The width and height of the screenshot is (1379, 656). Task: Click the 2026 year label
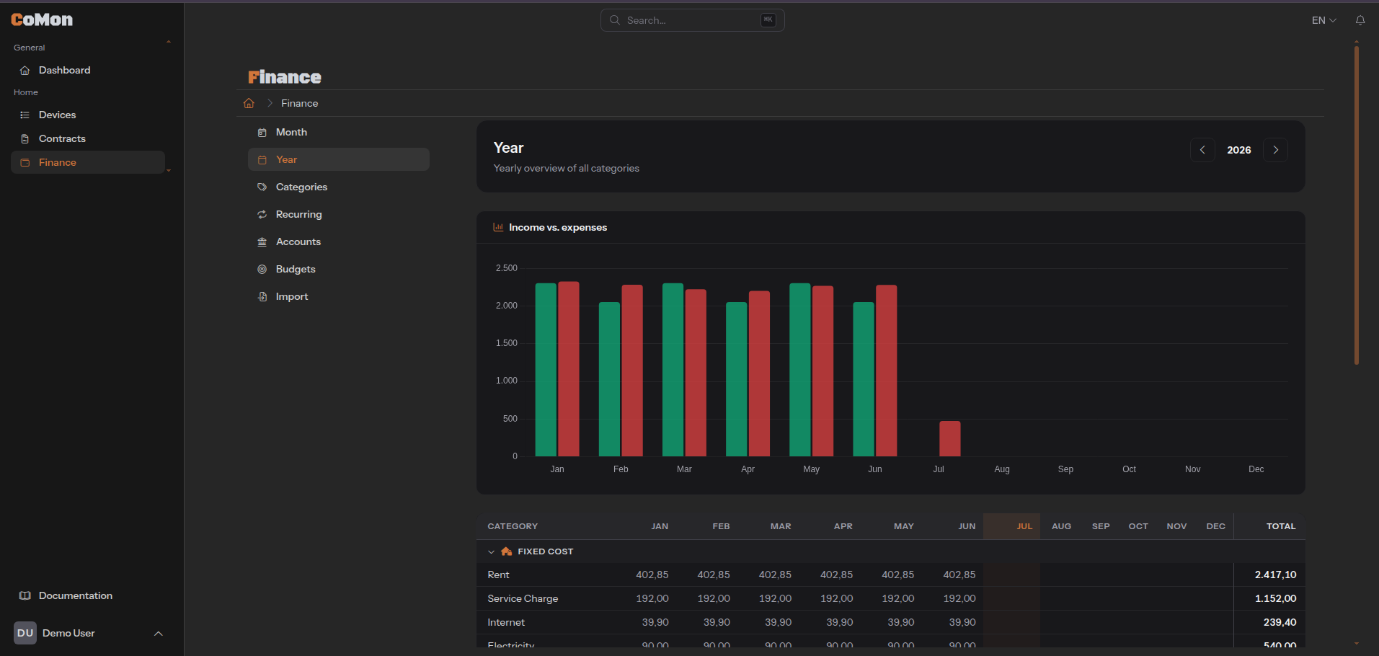(1239, 150)
